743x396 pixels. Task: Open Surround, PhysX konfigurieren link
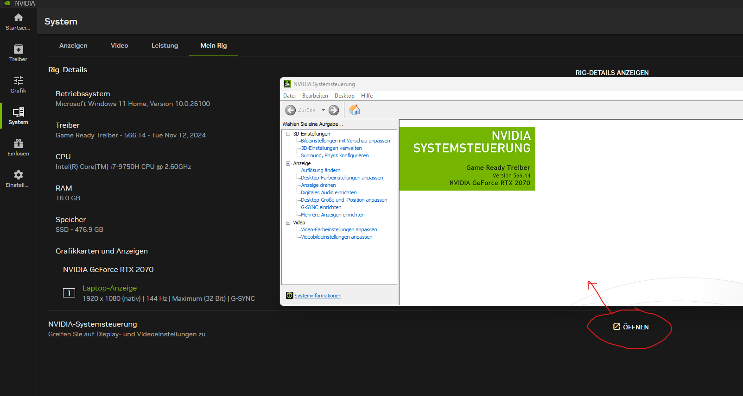coord(335,155)
